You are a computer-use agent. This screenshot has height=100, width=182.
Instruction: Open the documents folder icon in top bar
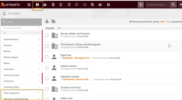(x=85, y=5)
